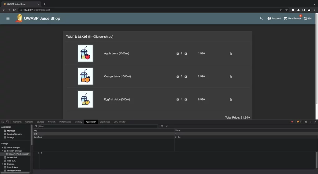
Task: Close the DevTools panel
Action: pyautogui.click(x=315, y=122)
